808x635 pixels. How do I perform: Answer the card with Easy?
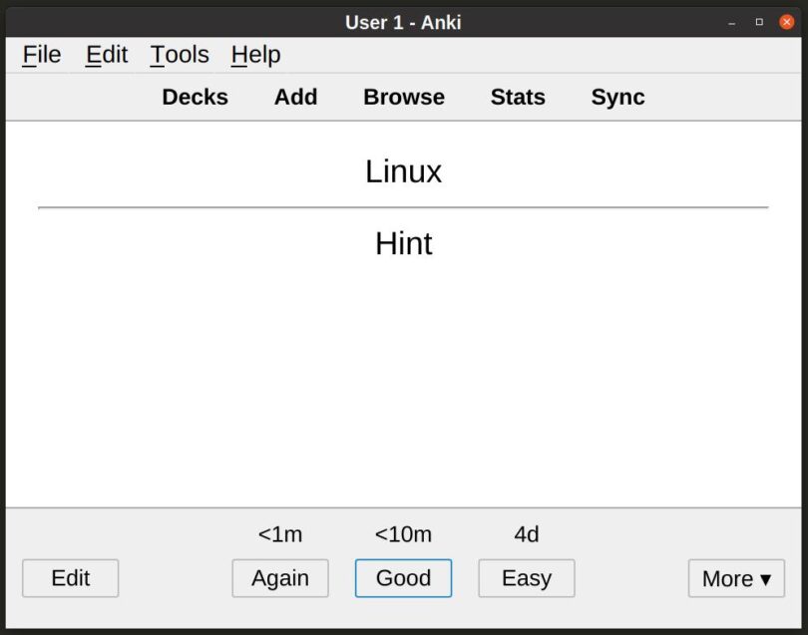[x=526, y=578]
